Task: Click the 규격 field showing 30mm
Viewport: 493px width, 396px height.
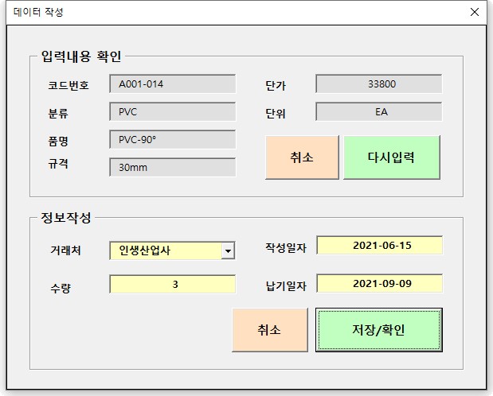Action: coord(172,167)
